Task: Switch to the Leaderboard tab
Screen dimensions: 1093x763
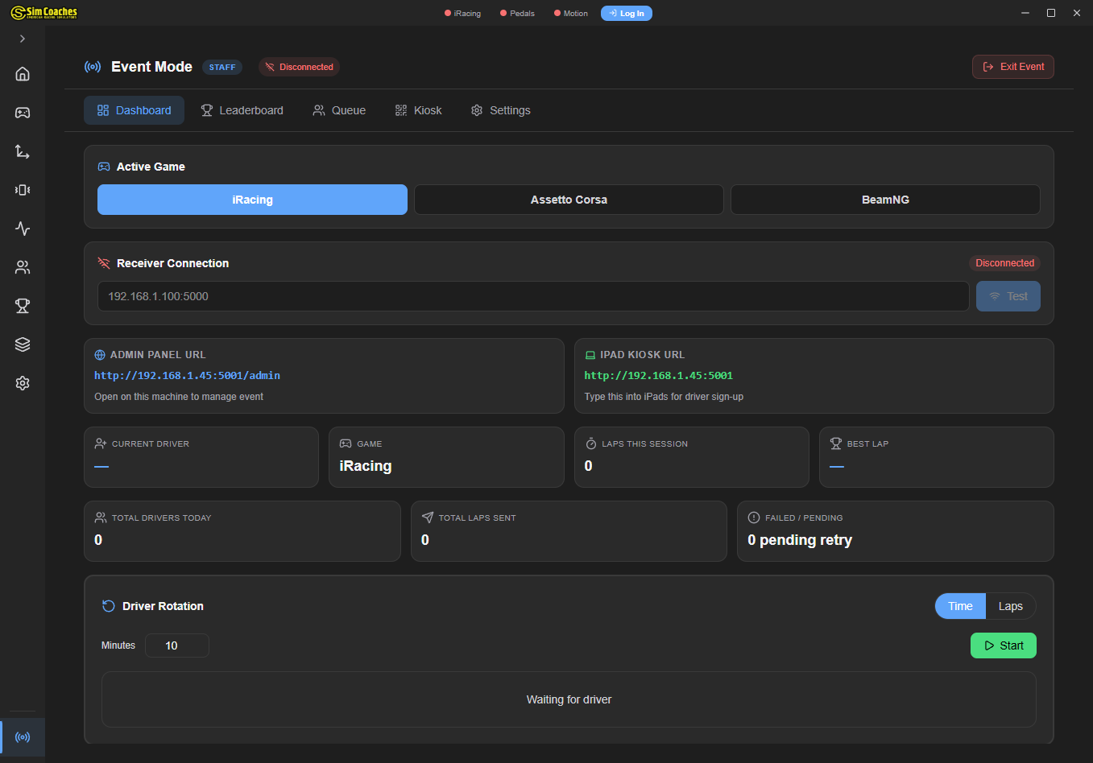Action: [x=242, y=110]
